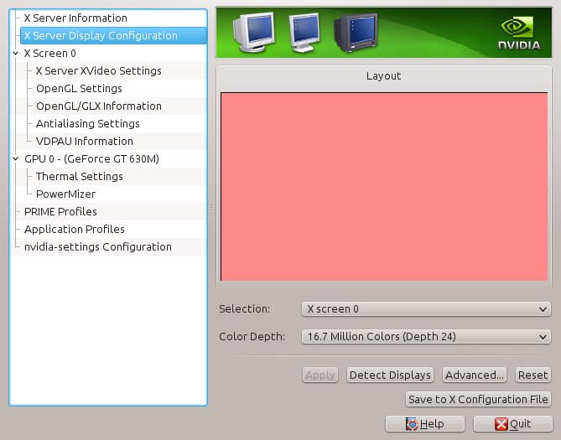Select X Server Information in sidebar
Viewport: 561px width, 440px height.
75,18
